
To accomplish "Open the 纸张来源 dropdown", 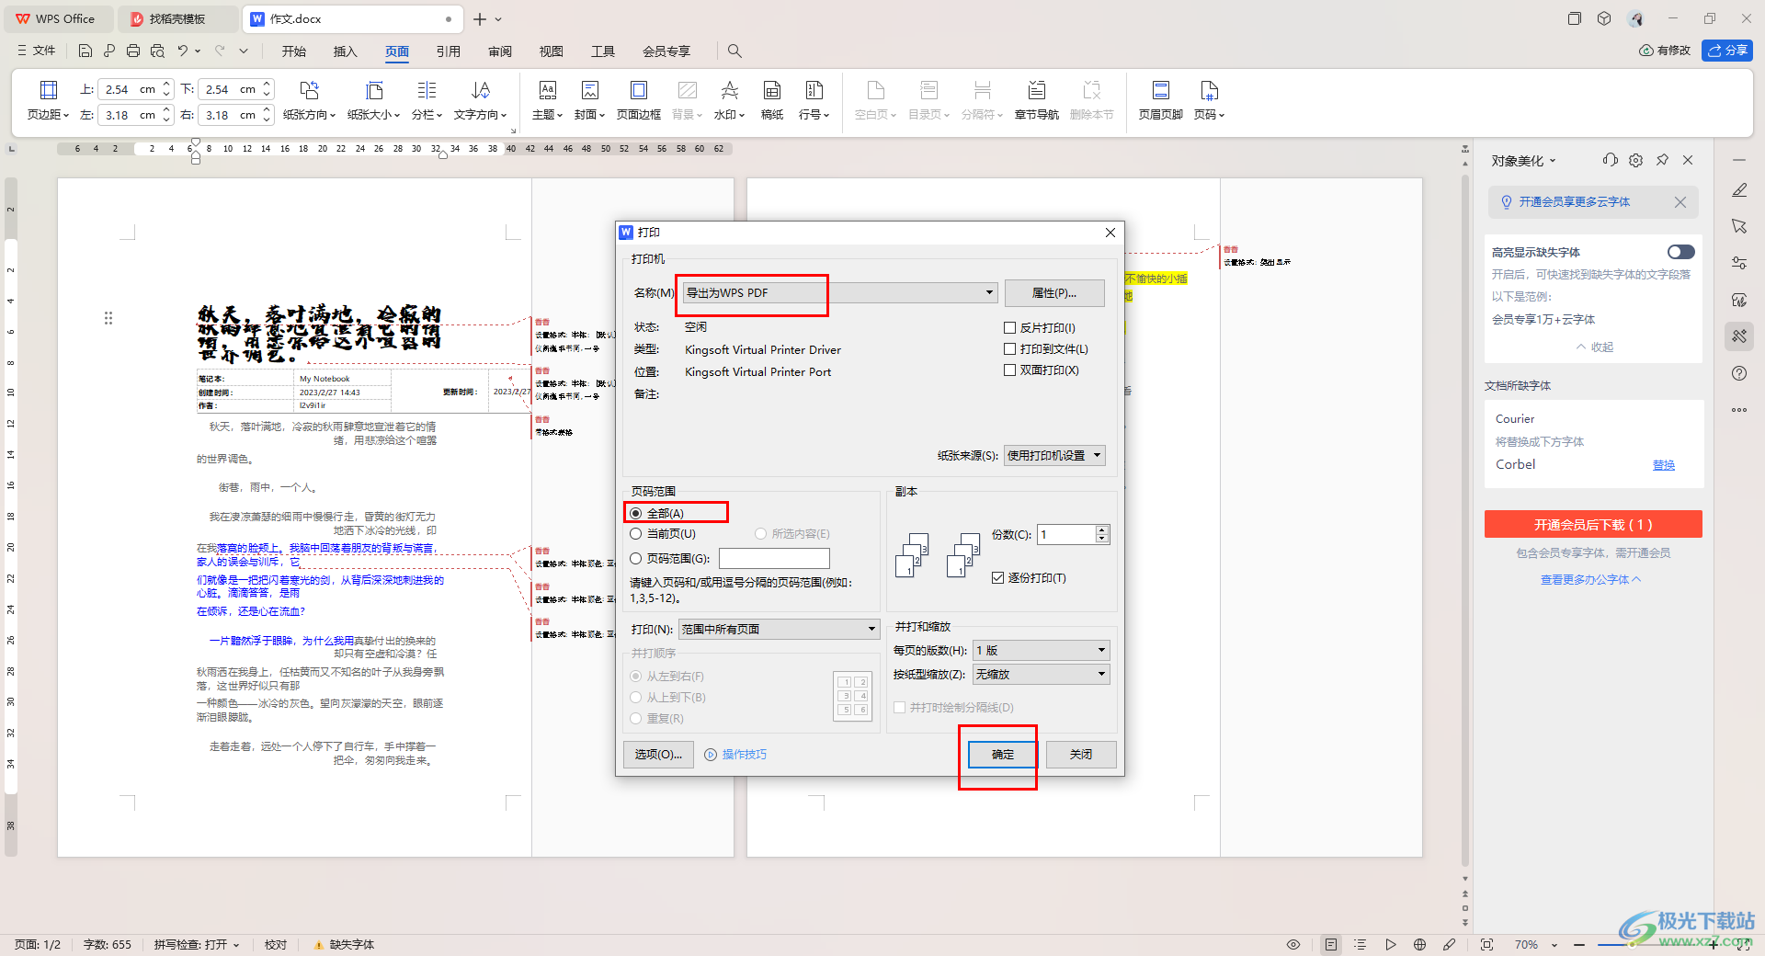I will 1054,455.
